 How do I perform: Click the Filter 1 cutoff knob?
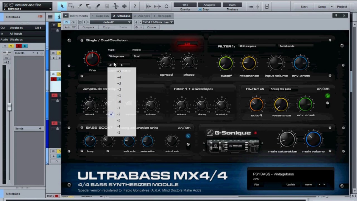point(226,63)
